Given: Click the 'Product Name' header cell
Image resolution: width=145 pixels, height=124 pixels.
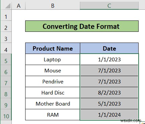Looking at the screenshot, I should point(53,48).
